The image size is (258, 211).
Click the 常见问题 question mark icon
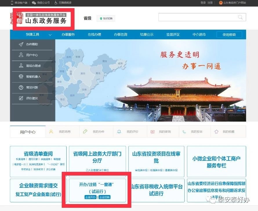point(21,87)
